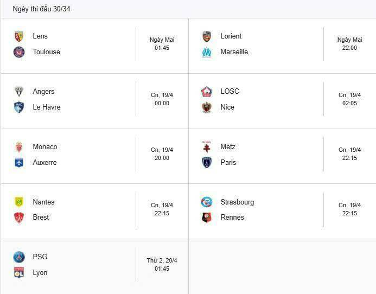Select the Marseille team logo
The width and height of the screenshot is (376, 294).
coord(207,52)
